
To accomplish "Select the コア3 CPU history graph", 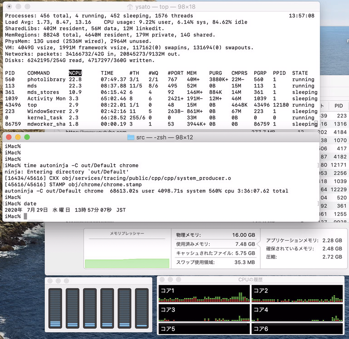I will pos(204,313).
